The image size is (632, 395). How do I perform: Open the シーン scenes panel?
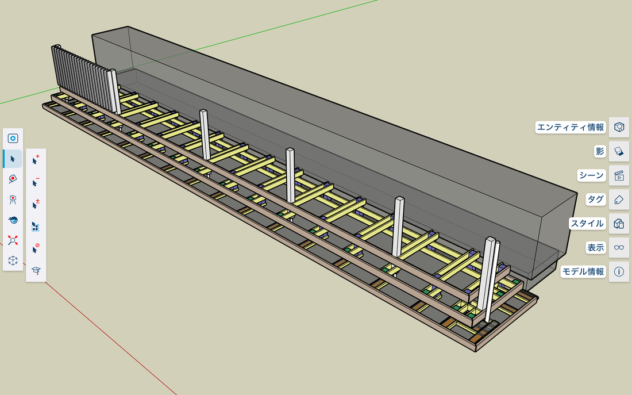click(619, 175)
